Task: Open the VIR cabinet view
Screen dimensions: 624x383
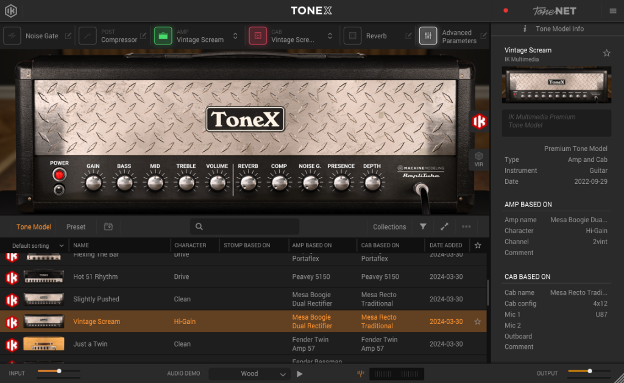Action: [x=479, y=160]
